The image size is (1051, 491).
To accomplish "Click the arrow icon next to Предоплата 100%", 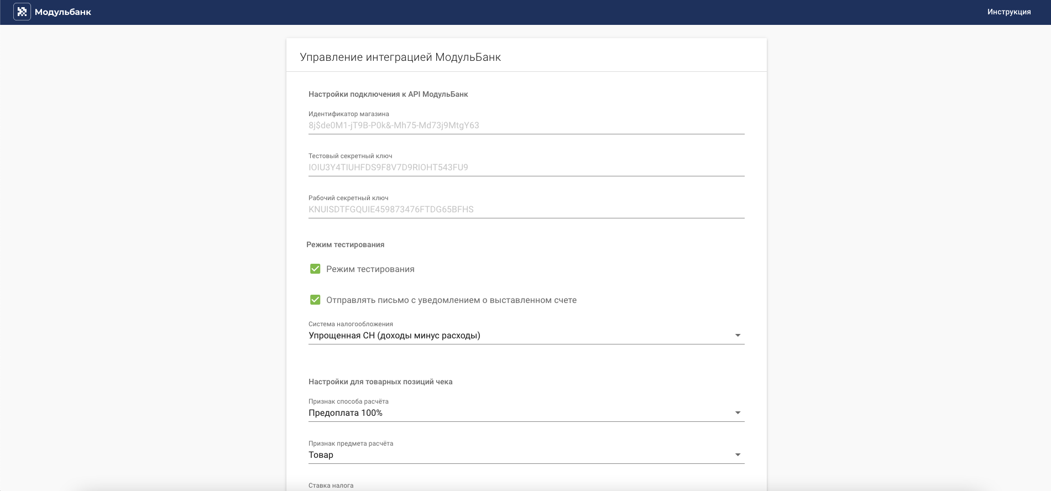I will coord(738,413).
